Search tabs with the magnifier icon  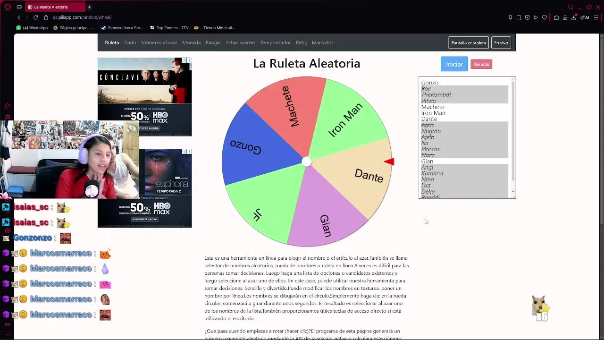coord(570,7)
